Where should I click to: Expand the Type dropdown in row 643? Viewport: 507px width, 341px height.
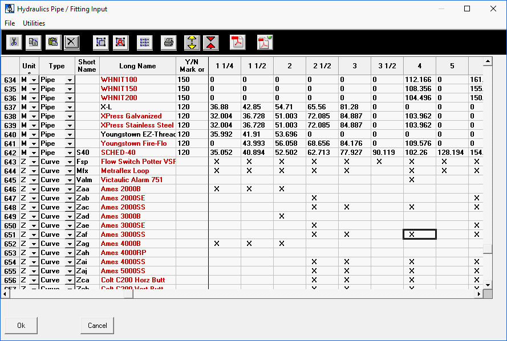pyautogui.click(x=70, y=162)
